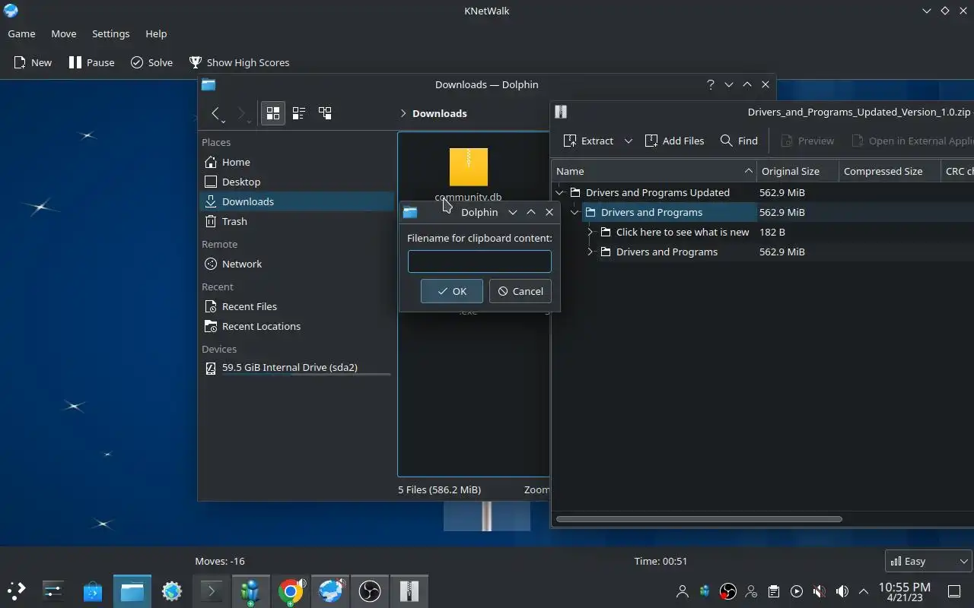Collapse the highlighted Drivers and Programs folder
This screenshot has width=974, height=608.
click(575, 212)
